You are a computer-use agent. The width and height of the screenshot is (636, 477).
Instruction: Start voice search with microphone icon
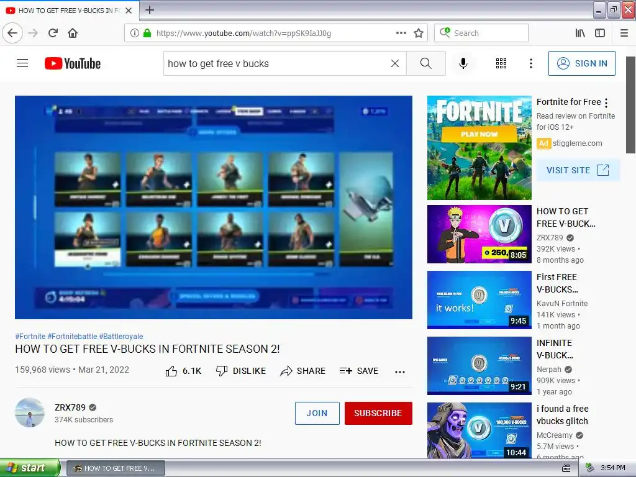463,63
